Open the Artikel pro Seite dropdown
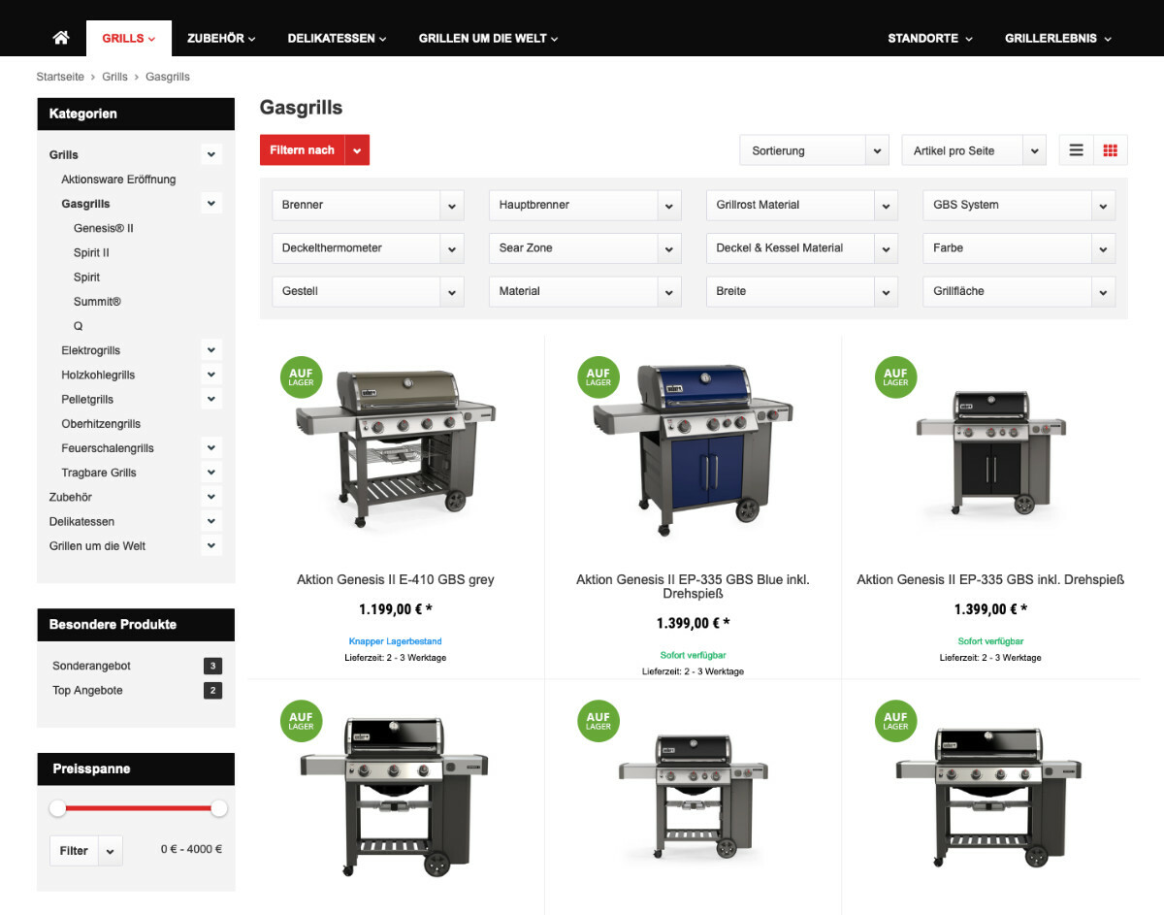The image size is (1164, 915). (974, 150)
